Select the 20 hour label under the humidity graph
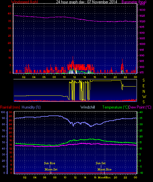The width and height of the screenshot is (153, 182). [115, 177]
